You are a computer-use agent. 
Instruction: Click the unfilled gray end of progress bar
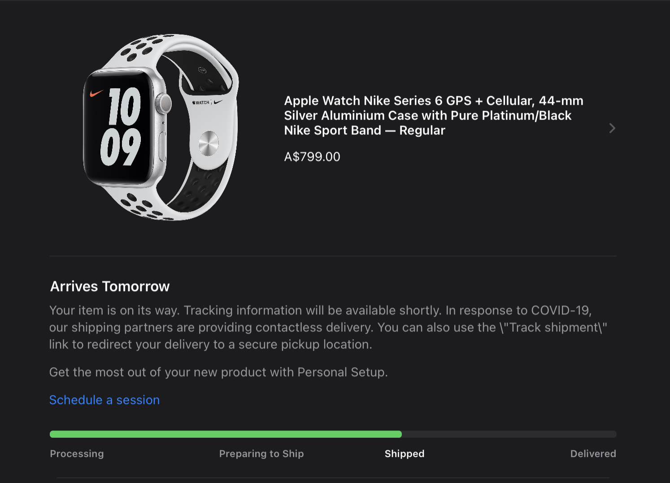509,434
